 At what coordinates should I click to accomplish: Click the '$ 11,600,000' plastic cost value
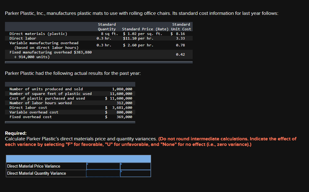(x=119, y=98)
